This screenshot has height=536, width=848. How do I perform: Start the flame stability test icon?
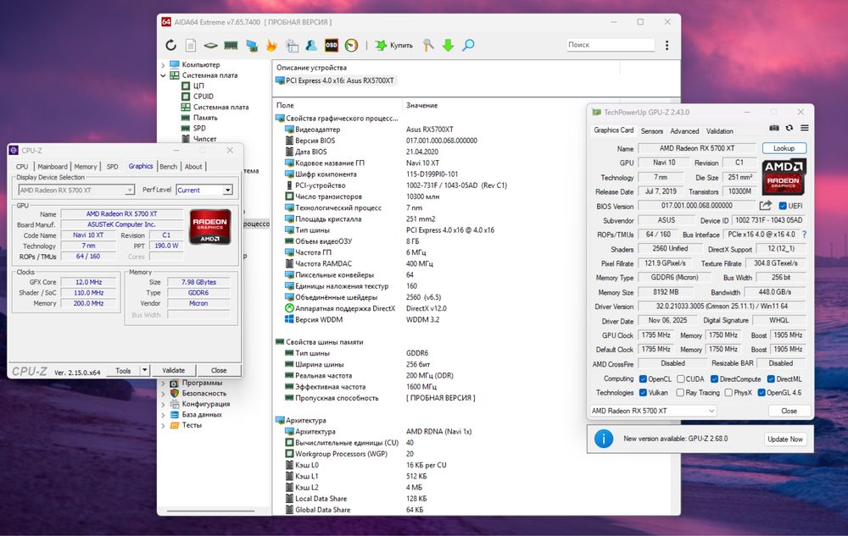(x=271, y=46)
